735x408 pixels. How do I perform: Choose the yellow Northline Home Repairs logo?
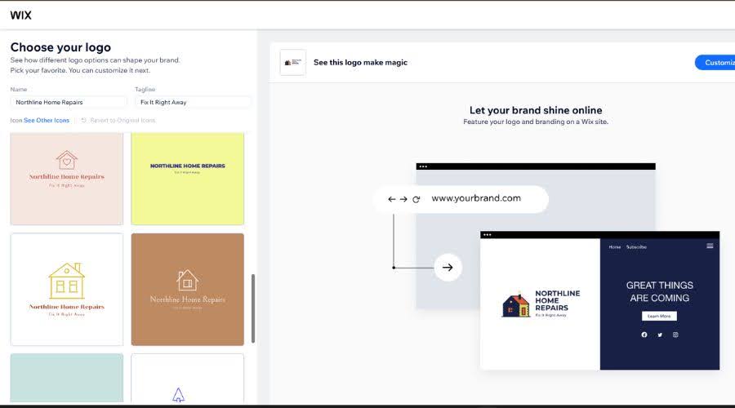point(188,179)
